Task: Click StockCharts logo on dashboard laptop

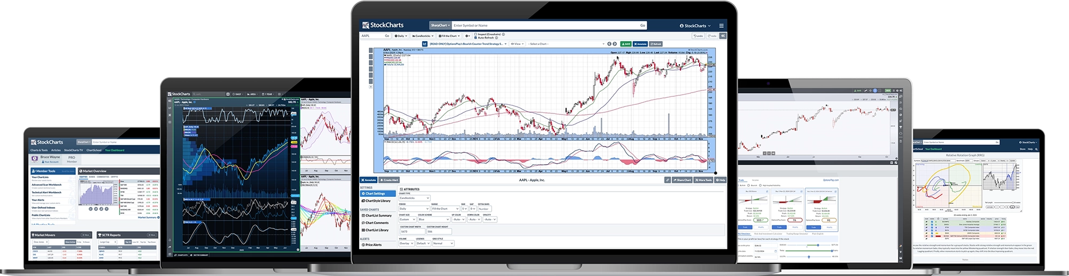Action: (47, 142)
